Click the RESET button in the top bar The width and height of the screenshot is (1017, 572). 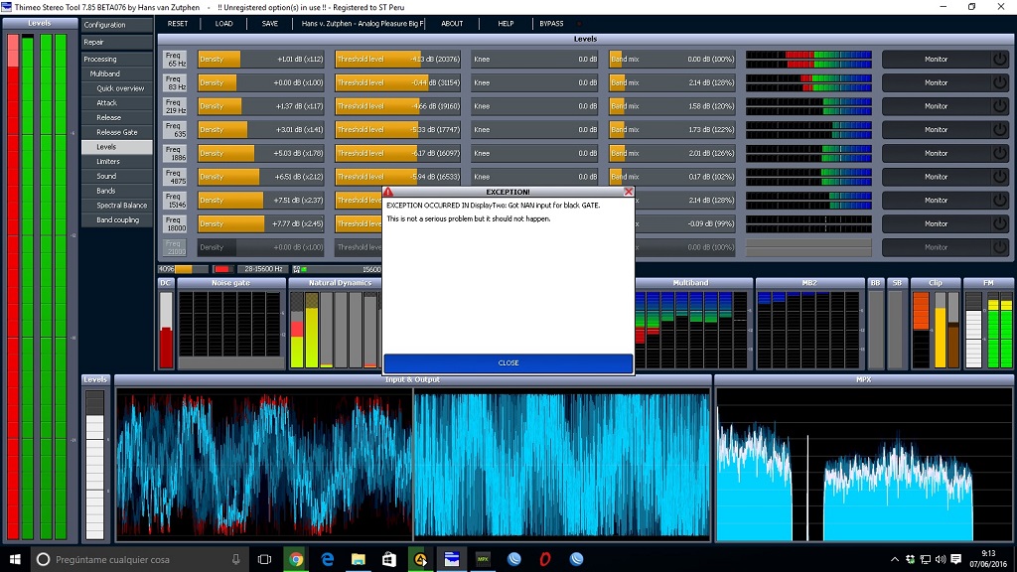(177, 24)
